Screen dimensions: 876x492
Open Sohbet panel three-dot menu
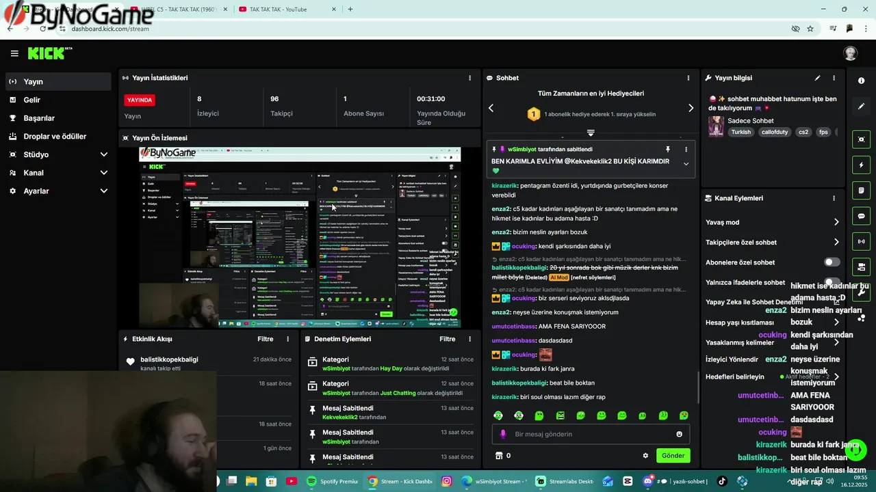(688, 78)
